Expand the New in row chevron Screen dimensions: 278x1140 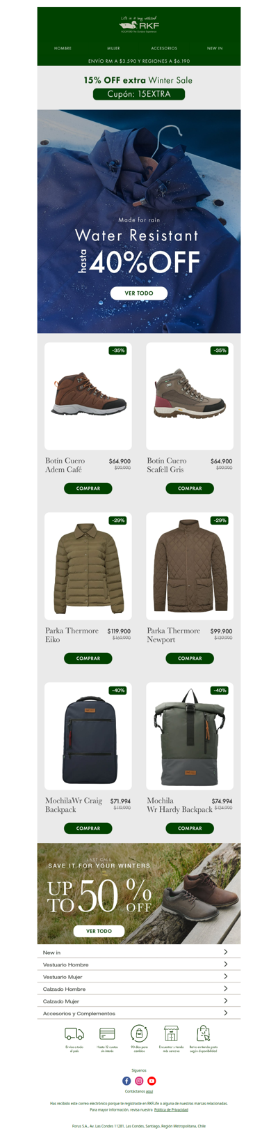point(225,952)
